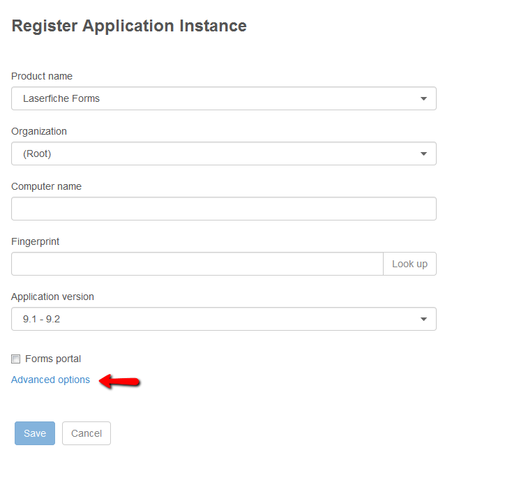
Task: Save the application instance registration
Action: point(35,433)
